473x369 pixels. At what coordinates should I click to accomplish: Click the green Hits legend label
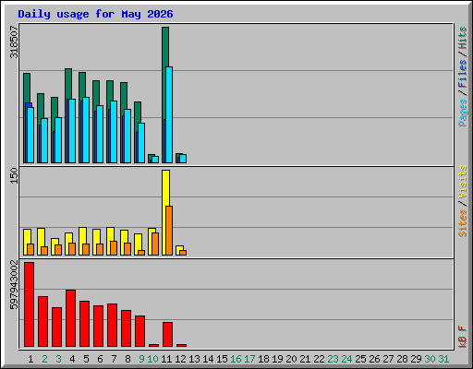463,38
